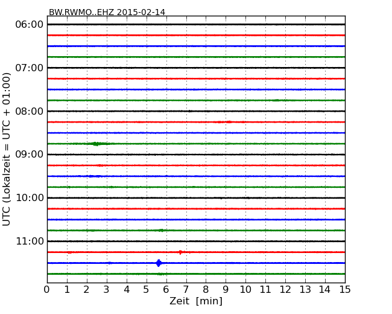Click the 08:00 y-axis label
Viewport: 392px width, 314px height.
point(30,111)
